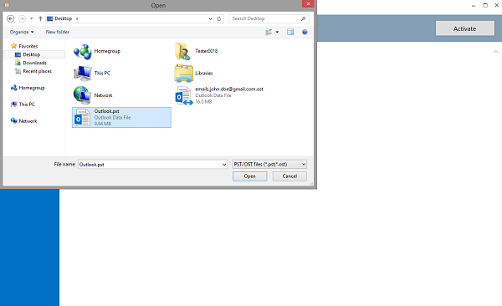Refresh the Desktop folder view
This screenshot has width=502, height=306.
click(219, 18)
